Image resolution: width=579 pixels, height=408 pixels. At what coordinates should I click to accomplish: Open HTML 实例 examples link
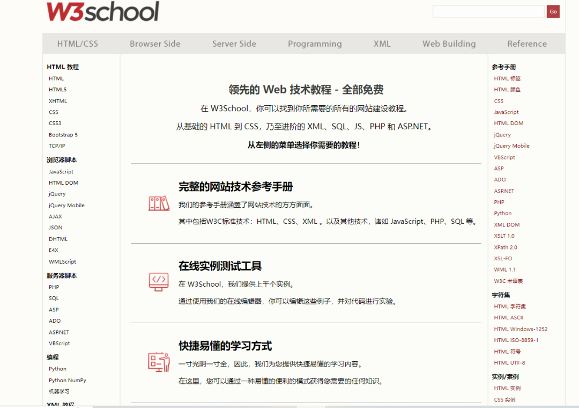point(507,388)
